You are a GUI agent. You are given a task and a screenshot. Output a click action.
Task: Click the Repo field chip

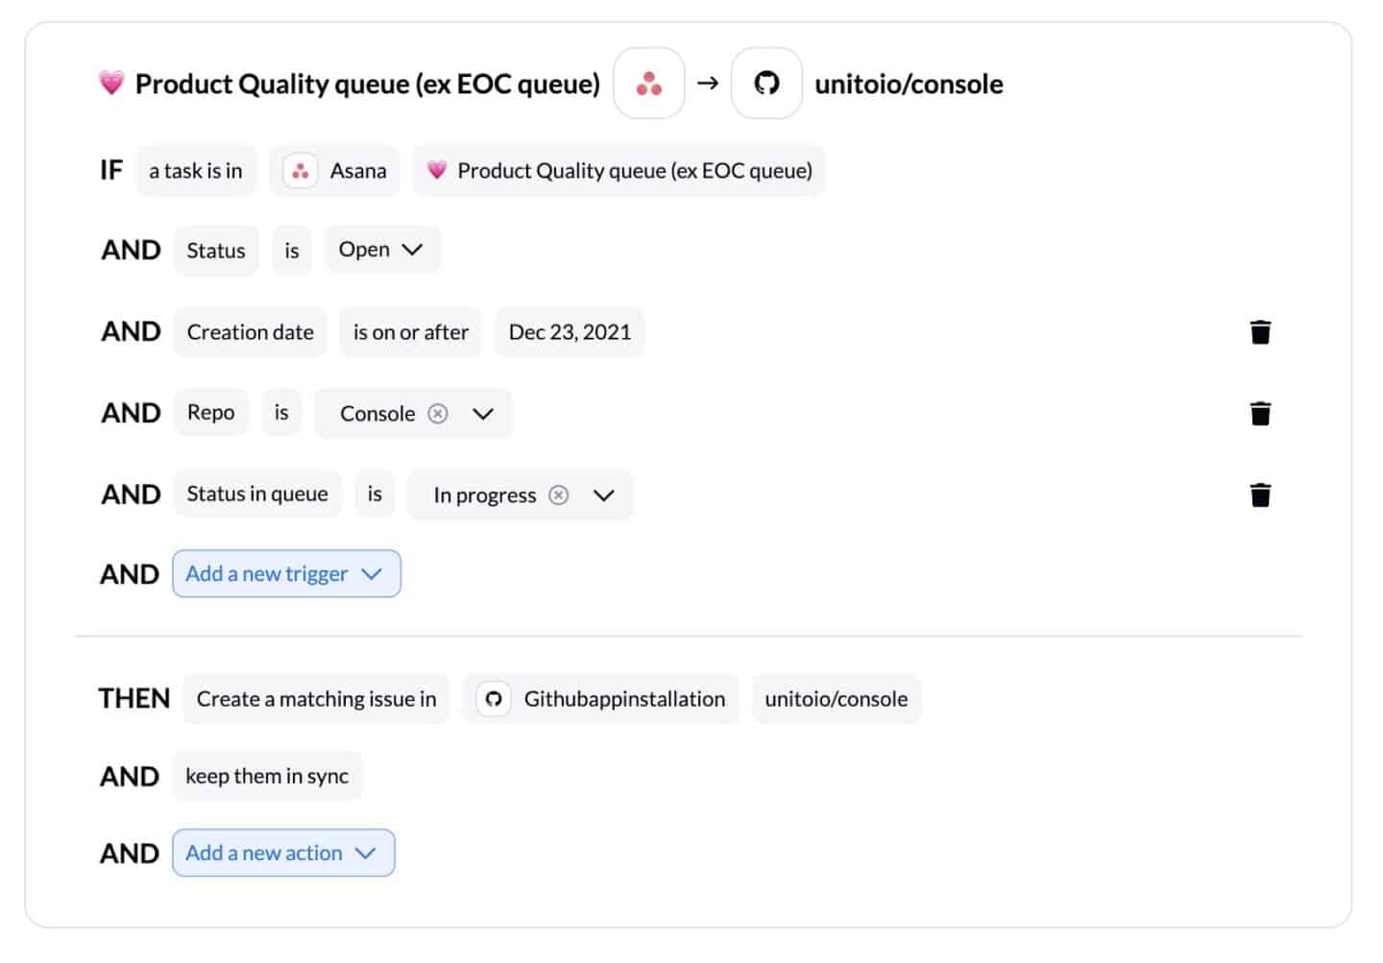click(x=211, y=413)
